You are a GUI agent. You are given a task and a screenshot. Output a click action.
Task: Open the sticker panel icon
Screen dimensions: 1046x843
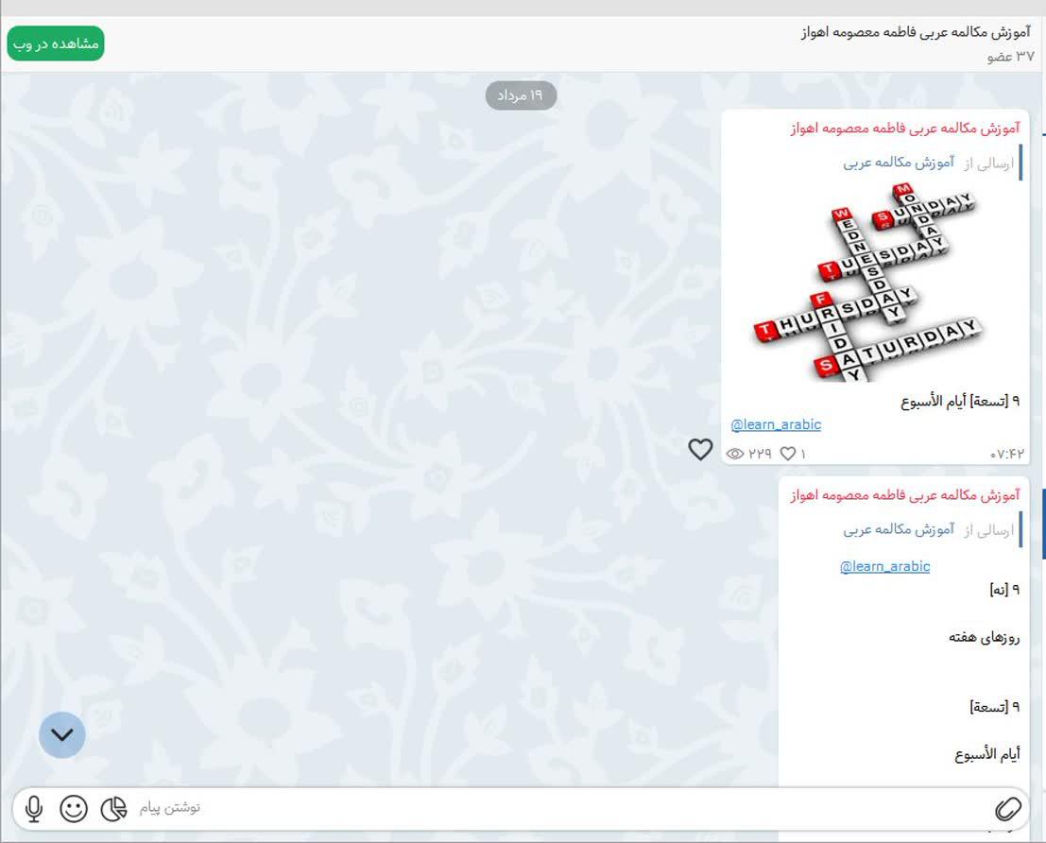(x=113, y=808)
